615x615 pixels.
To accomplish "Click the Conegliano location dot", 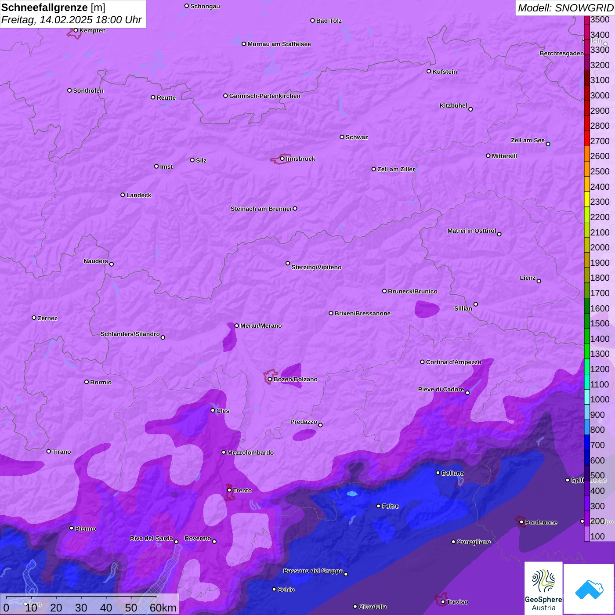I will [453, 542].
